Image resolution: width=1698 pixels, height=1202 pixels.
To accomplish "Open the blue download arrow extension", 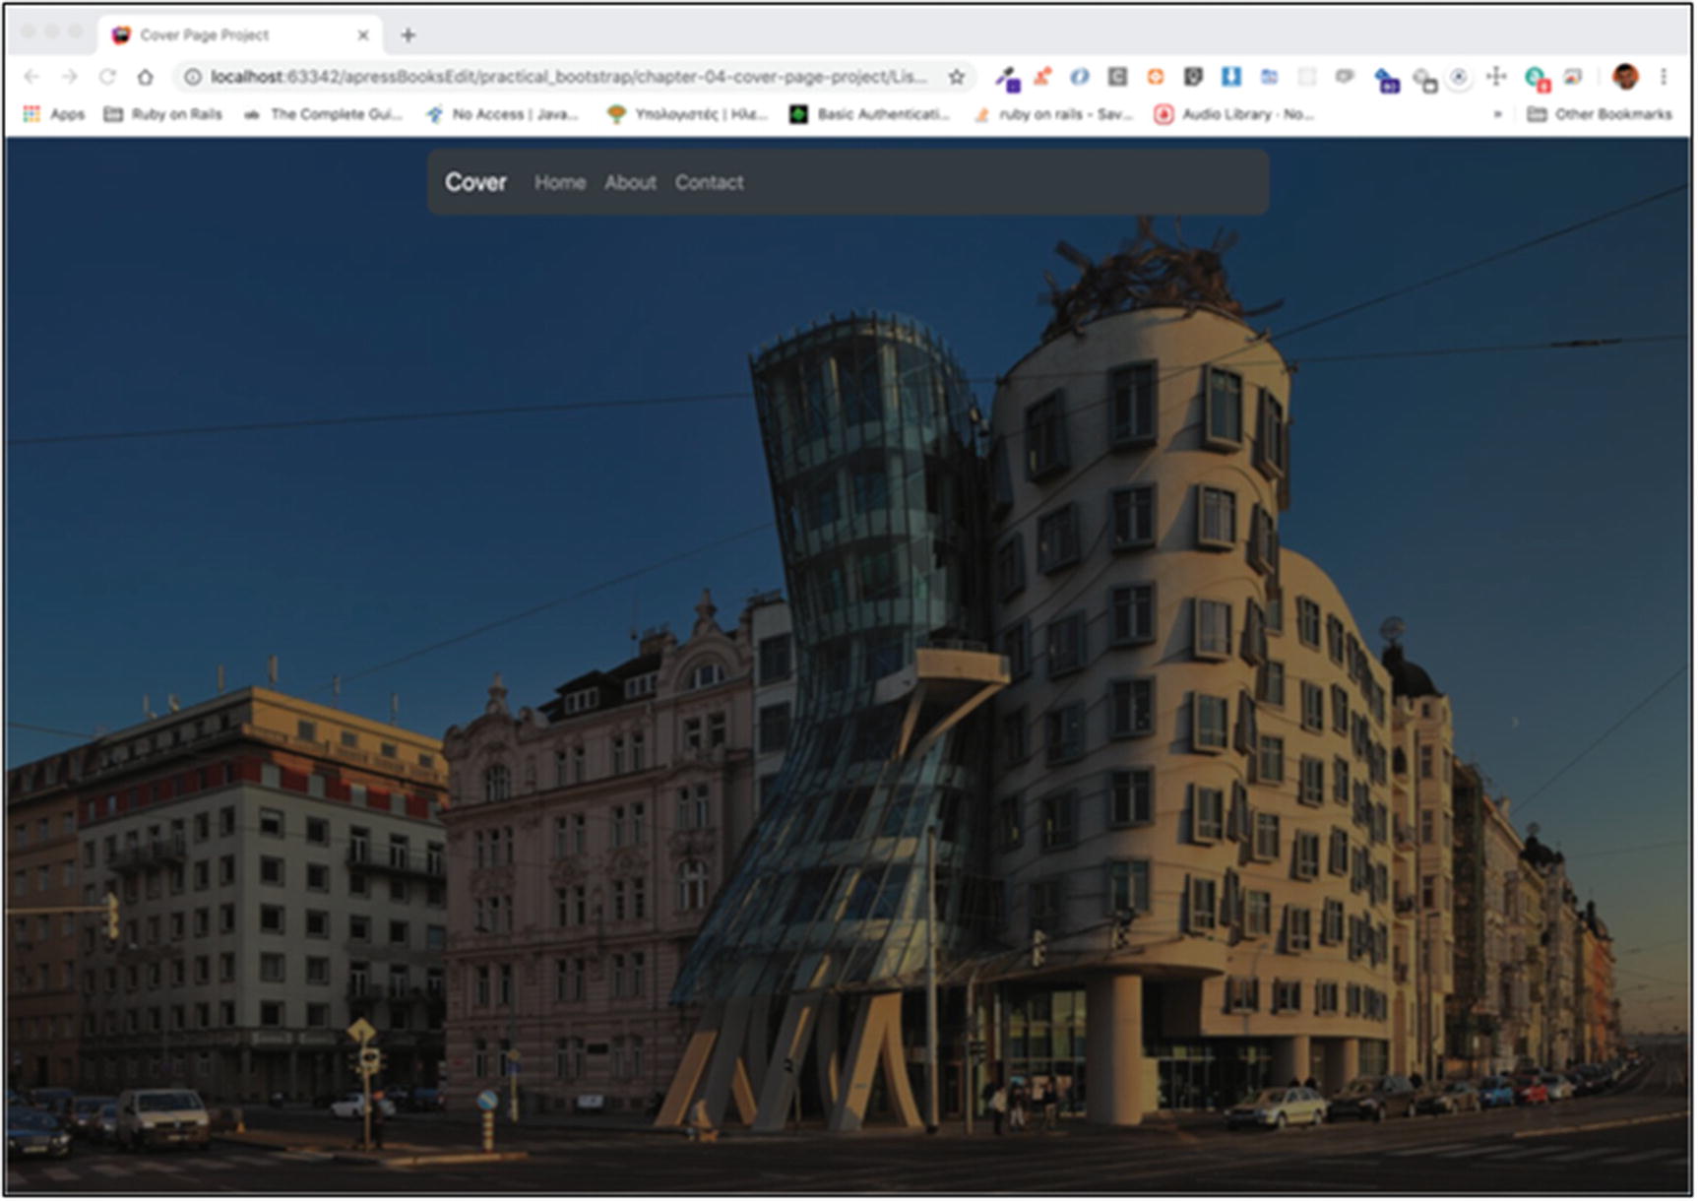I will click(x=1230, y=77).
